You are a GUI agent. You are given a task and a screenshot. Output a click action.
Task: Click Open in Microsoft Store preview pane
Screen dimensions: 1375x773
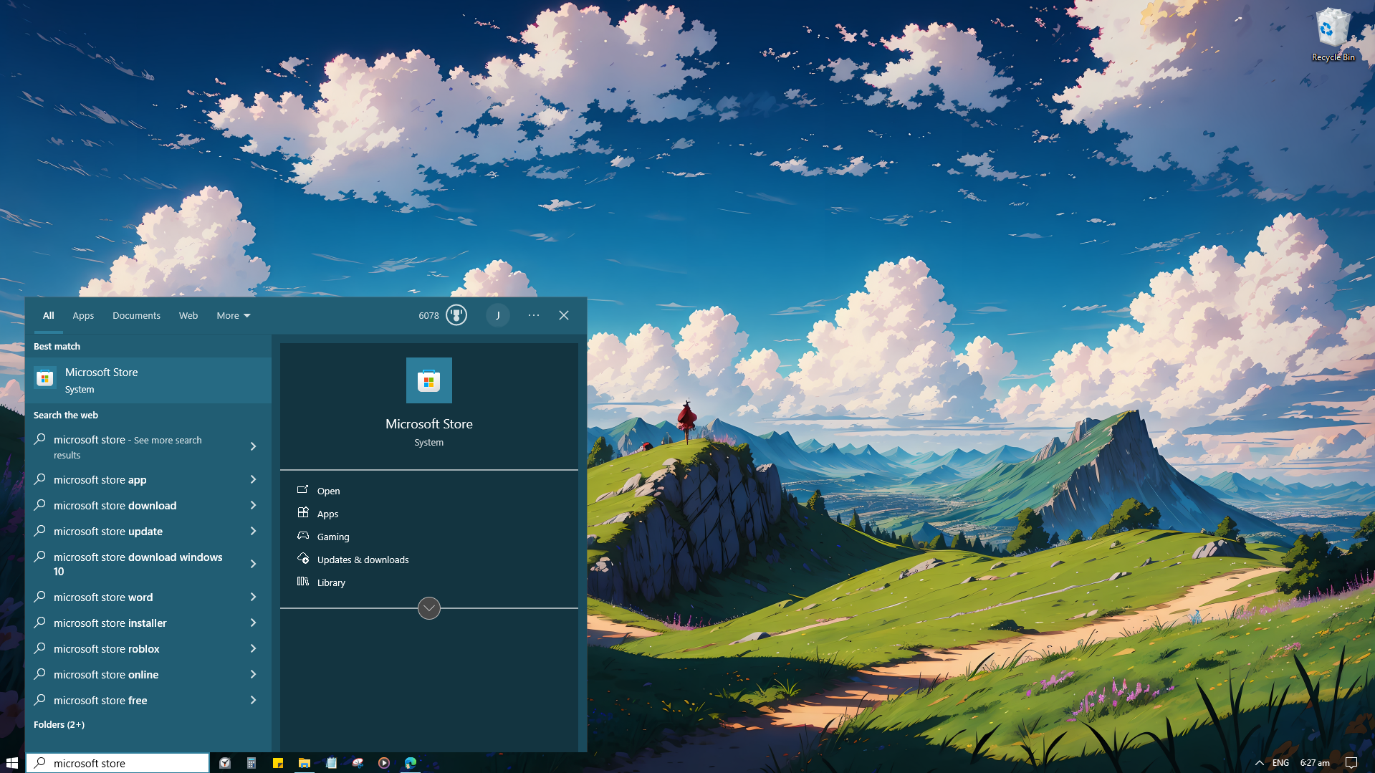click(x=328, y=491)
